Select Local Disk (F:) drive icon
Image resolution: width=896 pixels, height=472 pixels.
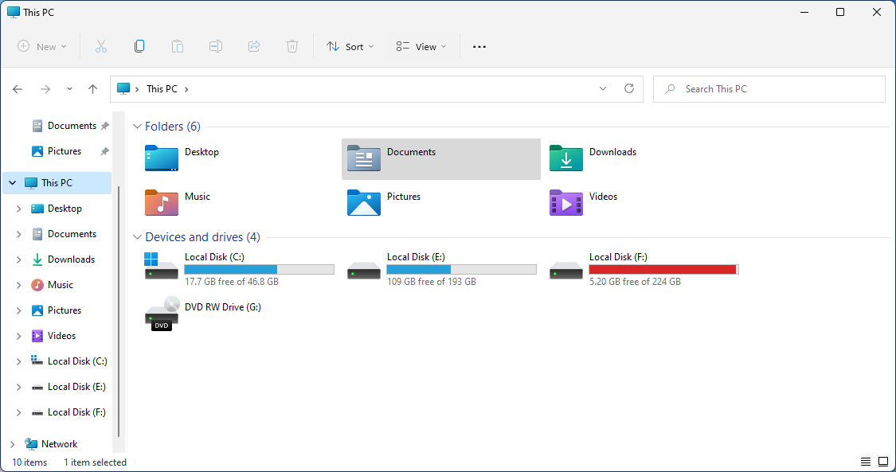coord(566,271)
